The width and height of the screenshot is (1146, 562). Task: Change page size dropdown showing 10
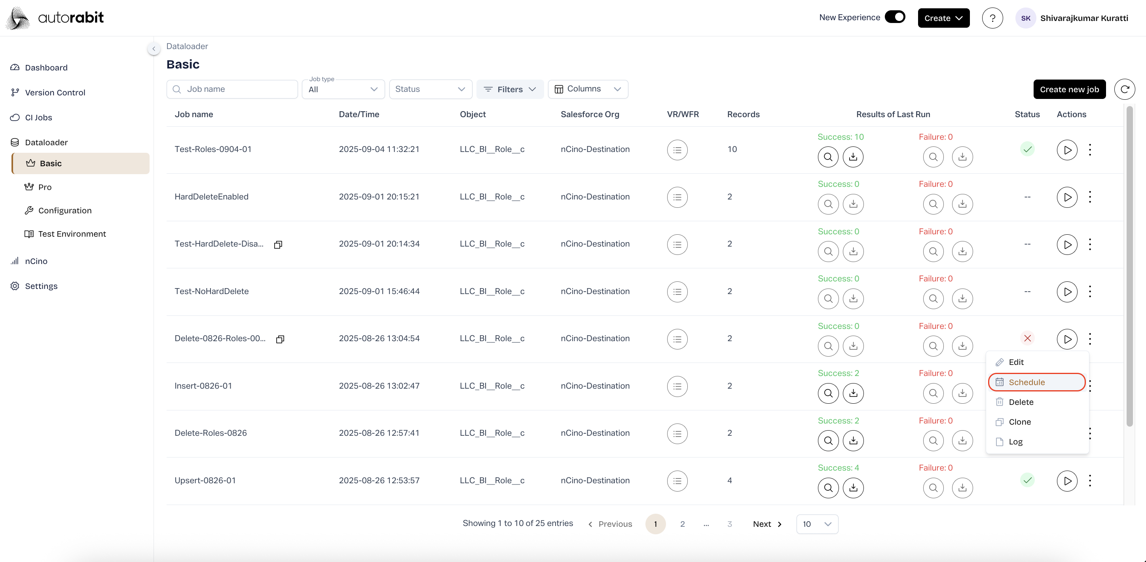tap(817, 524)
